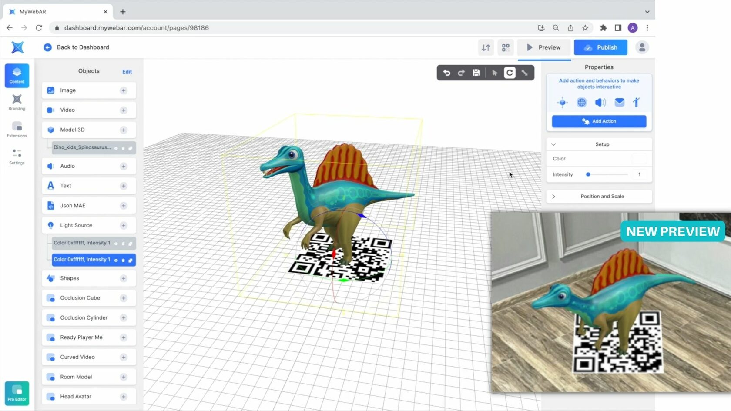This screenshot has height=411, width=731.
Task: Click Edit in the Objects panel
Action: click(x=127, y=72)
